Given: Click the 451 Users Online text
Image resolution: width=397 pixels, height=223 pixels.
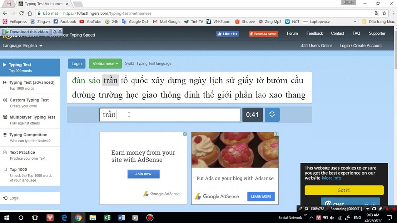Looking at the screenshot, I should [317, 46].
